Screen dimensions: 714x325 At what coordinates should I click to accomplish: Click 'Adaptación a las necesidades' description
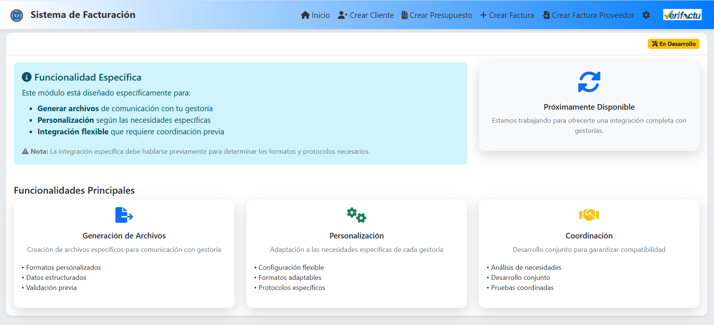click(356, 250)
